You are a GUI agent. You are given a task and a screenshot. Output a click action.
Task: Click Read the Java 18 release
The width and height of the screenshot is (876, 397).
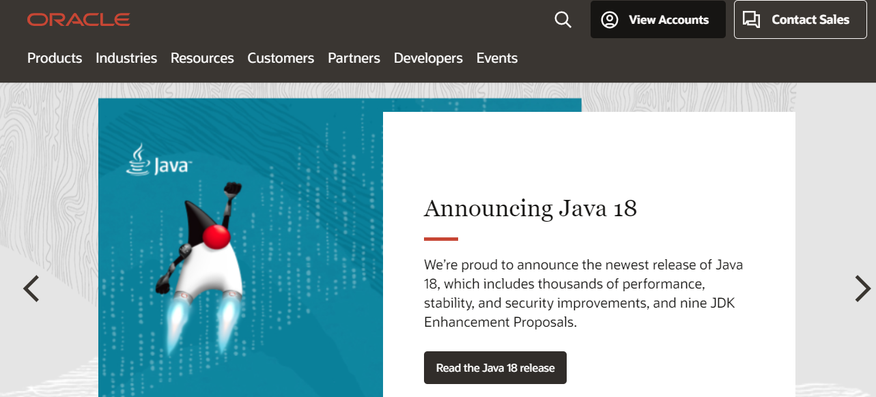(x=495, y=368)
